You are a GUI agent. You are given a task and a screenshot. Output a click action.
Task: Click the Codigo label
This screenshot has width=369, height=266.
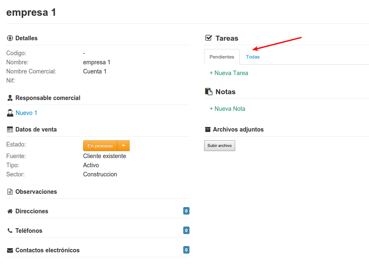pos(16,53)
